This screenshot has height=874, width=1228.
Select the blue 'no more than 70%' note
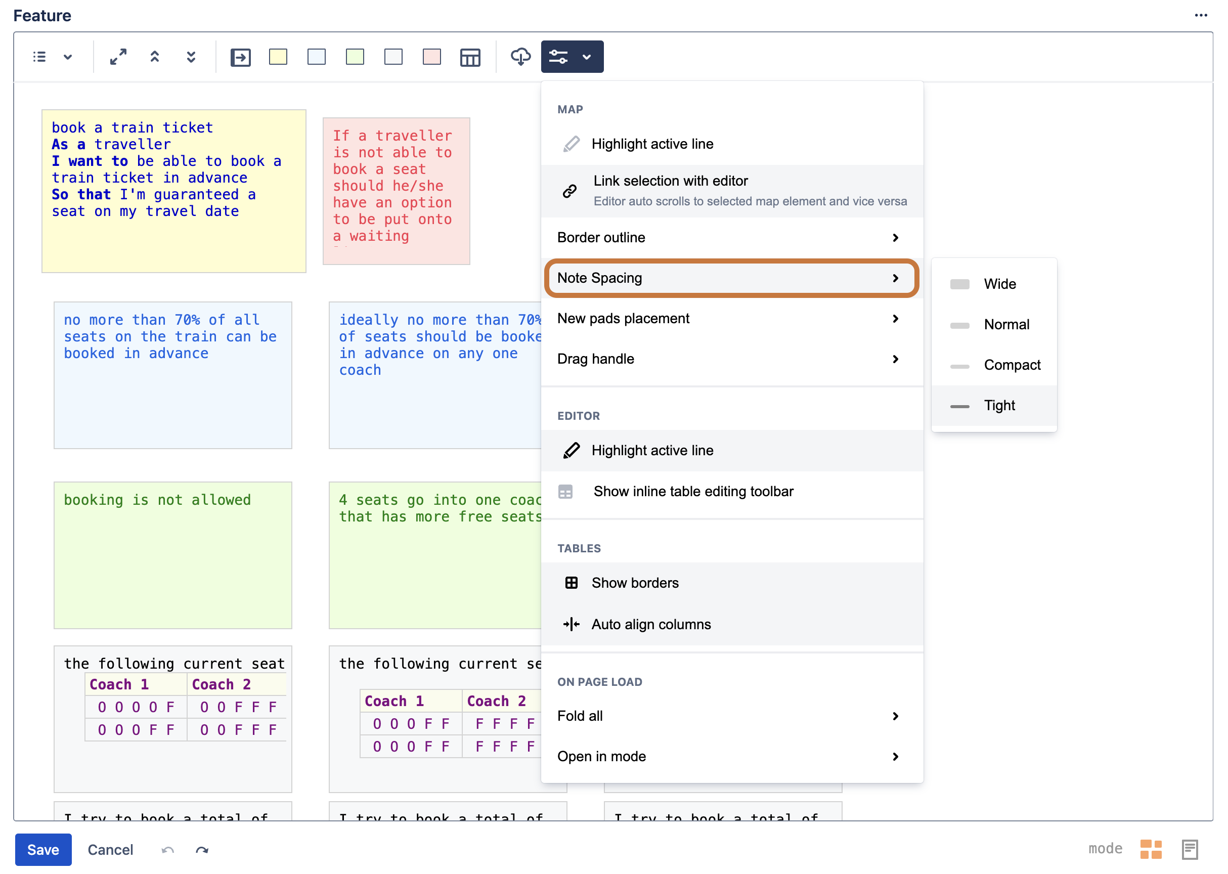[x=173, y=375]
